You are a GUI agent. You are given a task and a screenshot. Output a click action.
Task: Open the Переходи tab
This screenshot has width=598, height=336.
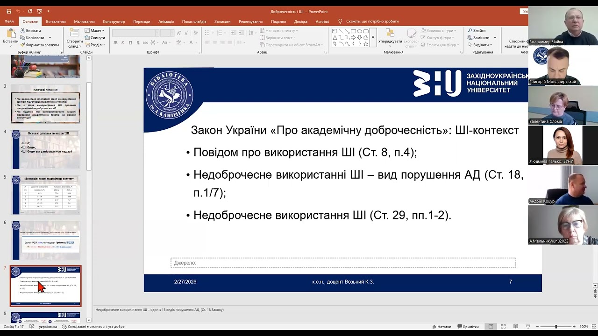pos(142,21)
